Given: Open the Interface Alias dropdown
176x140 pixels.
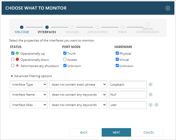Looking at the screenshot, I should pos(29,105).
